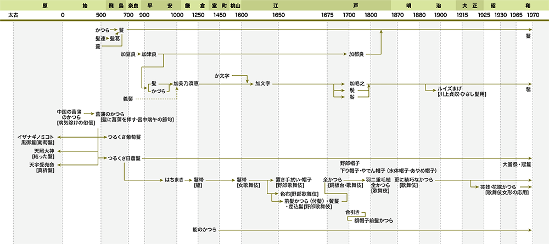Select the 義髻 label

tap(128, 99)
